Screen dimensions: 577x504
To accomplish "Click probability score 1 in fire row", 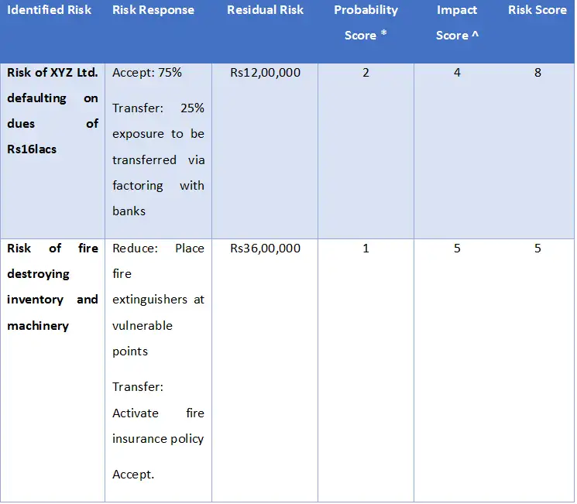I will click(x=366, y=249).
